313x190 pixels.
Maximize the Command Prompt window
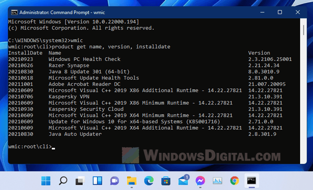point(279,12)
